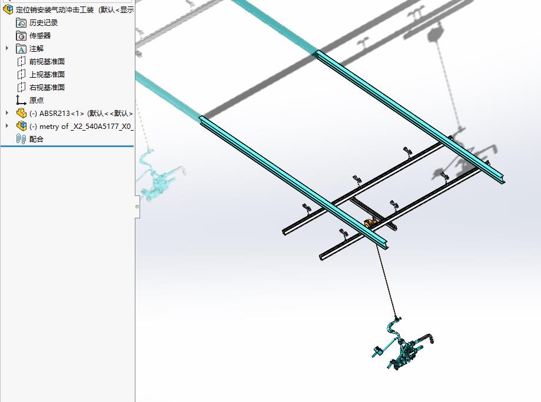Click the ABSR213 part component icon
Screen dimensions: 541x402
click(x=21, y=113)
